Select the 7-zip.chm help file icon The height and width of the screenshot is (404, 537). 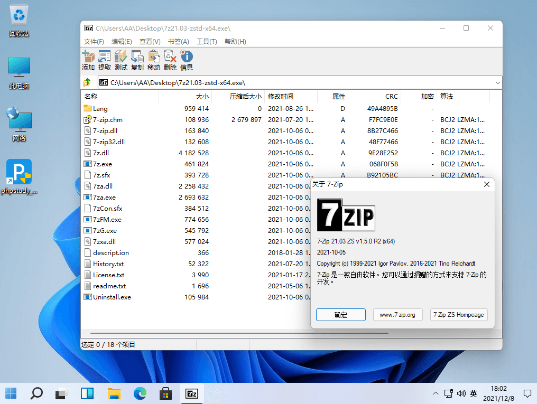pos(88,119)
